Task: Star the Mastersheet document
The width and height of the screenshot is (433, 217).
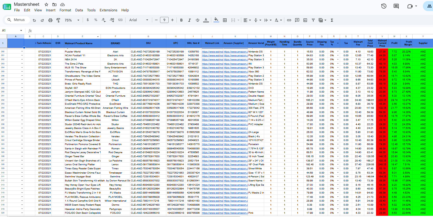Action: click(x=46, y=5)
